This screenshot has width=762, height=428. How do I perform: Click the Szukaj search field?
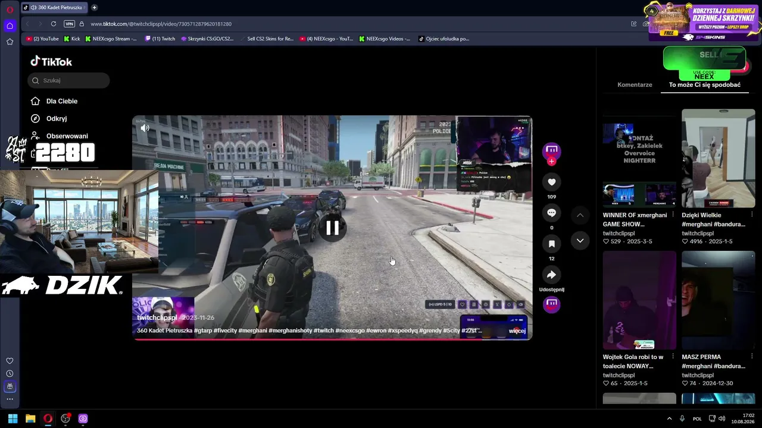tap(68, 80)
